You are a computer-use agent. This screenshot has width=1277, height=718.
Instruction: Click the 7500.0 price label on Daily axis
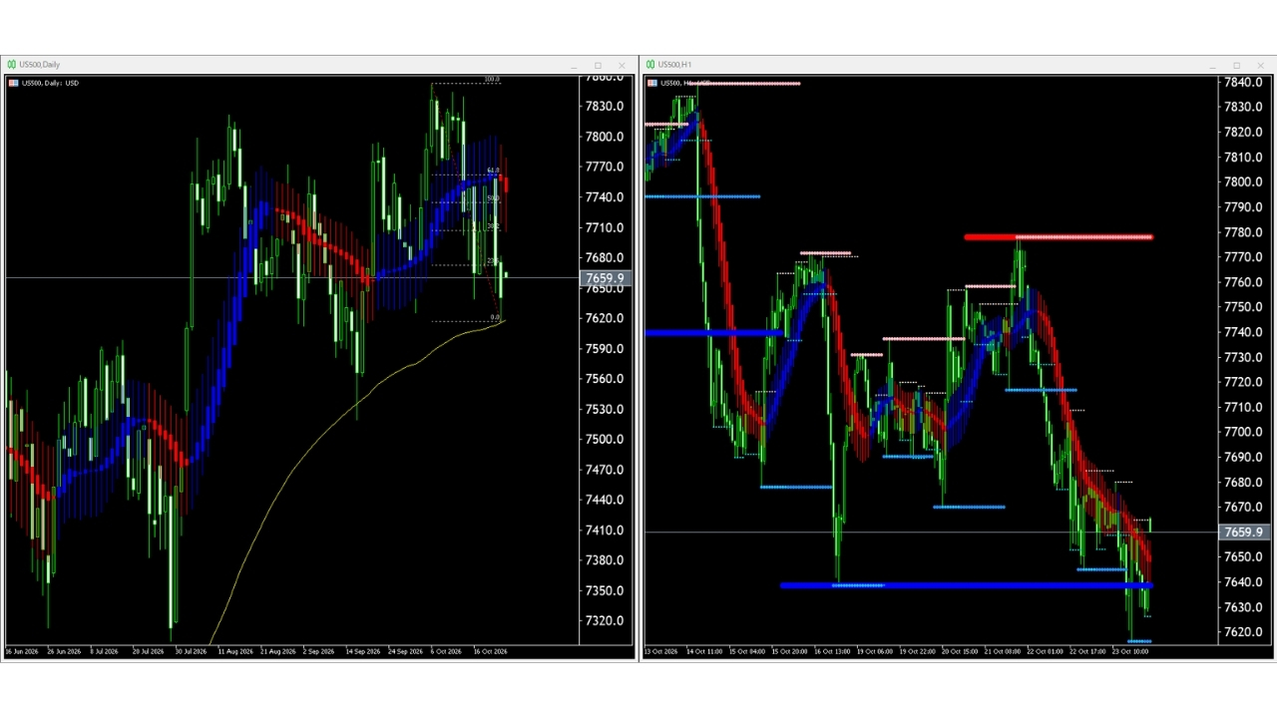pyautogui.click(x=605, y=439)
